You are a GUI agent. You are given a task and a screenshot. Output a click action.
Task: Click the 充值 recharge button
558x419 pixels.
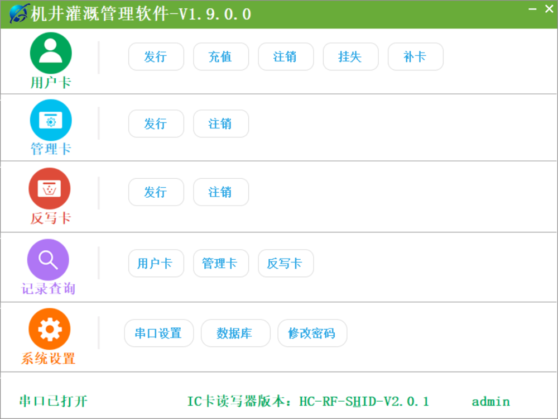click(221, 56)
